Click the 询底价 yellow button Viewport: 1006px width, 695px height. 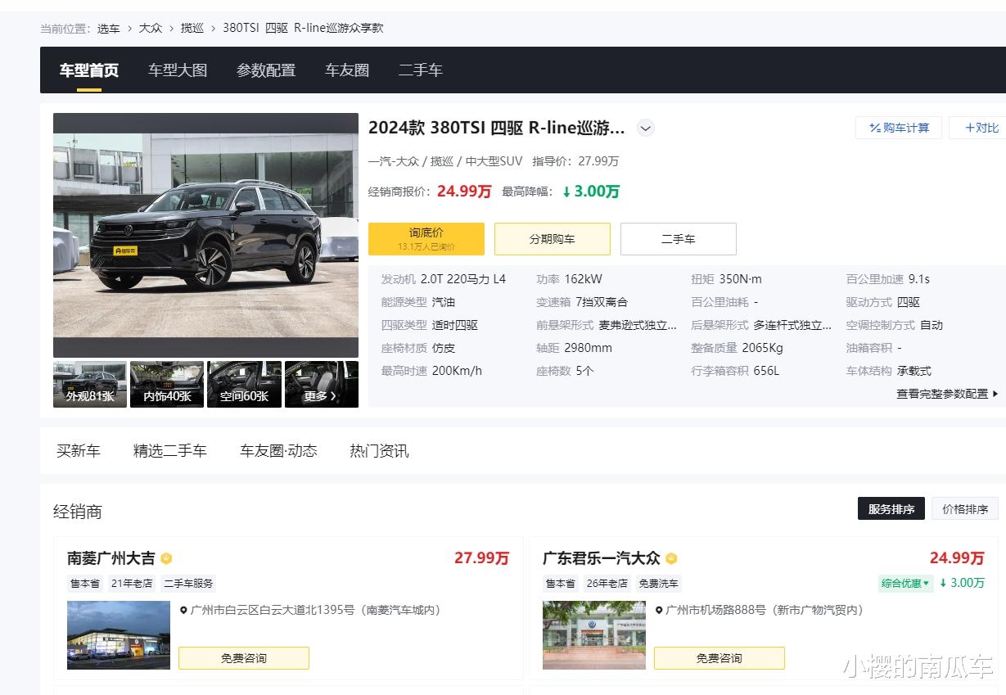pos(426,238)
